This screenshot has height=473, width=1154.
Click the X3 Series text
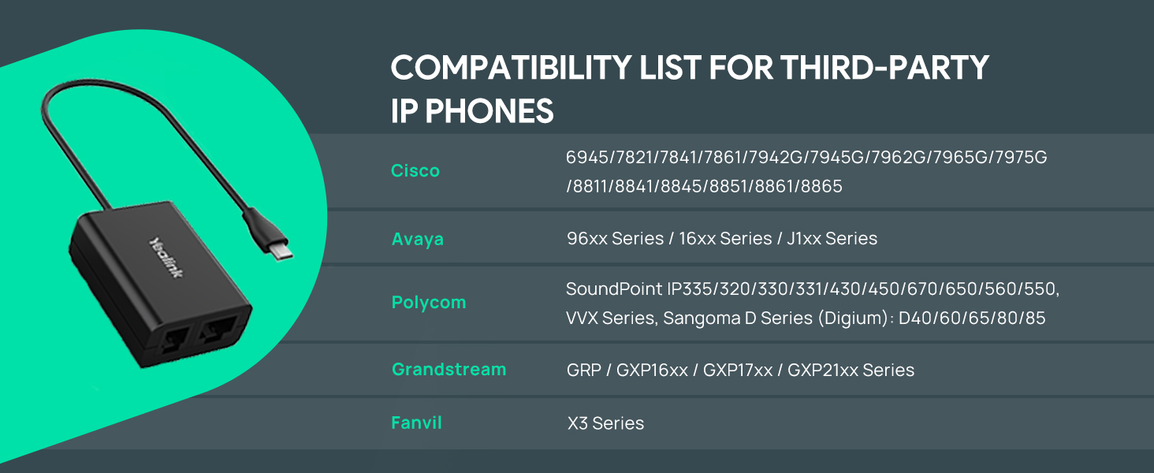coord(605,423)
